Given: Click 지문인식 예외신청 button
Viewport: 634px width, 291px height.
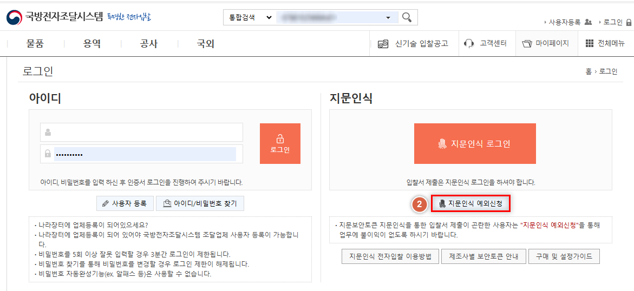Looking at the screenshot, I should pyautogui.click(x=470, y=204).
